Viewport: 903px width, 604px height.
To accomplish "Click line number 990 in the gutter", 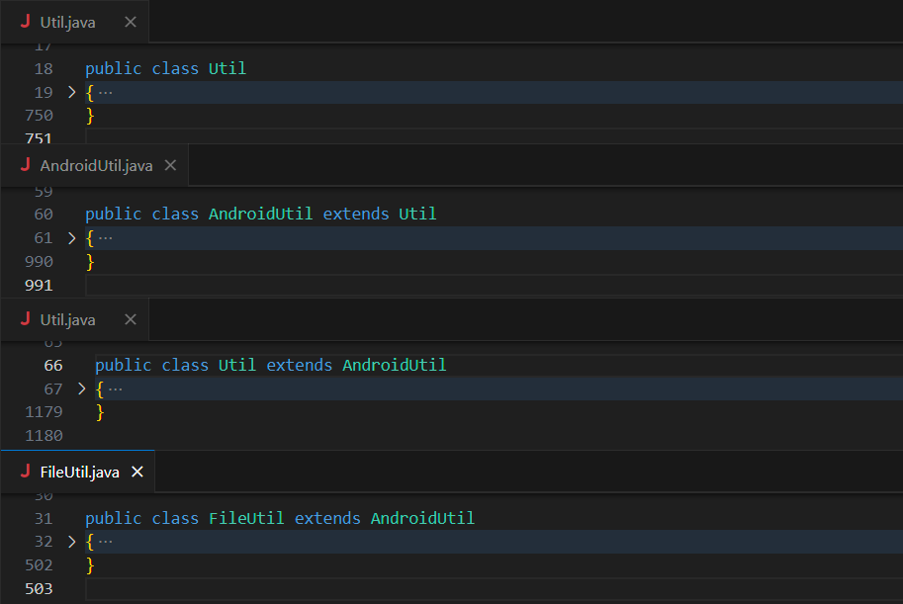I will click(x=39, y=261).
